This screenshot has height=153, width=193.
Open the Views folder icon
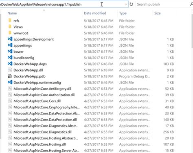click(10, 27)
